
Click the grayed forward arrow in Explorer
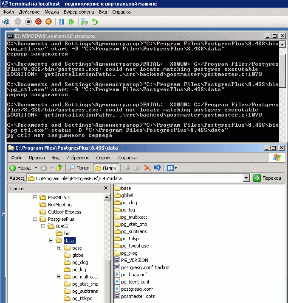tap(44, 168)
